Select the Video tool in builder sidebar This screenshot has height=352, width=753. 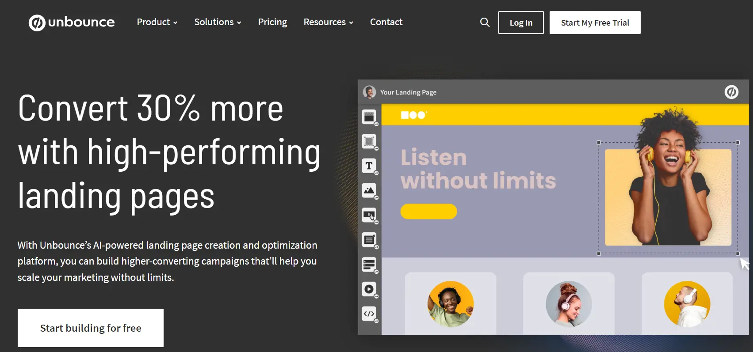point(369,289)
